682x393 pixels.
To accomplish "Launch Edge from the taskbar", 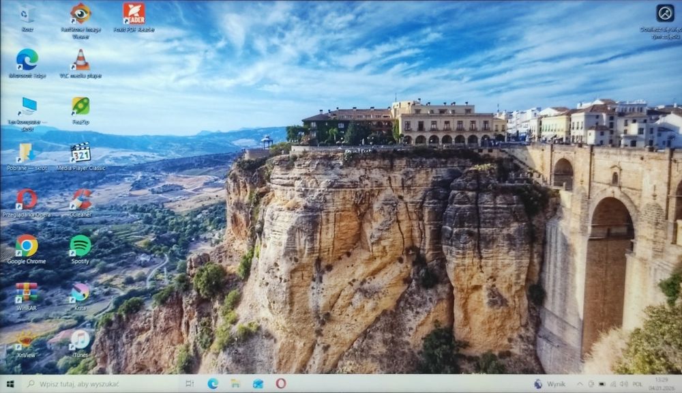I will tap(213, 384).
